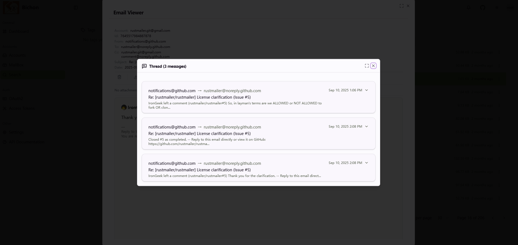This screenshot has width=518, height=245.
Task: Open GitHub from the header icon
Action: coord(483,7)
